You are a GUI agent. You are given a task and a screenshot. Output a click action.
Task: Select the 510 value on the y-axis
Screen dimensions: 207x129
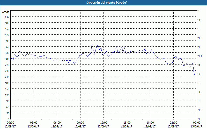(x=7, y=17)
